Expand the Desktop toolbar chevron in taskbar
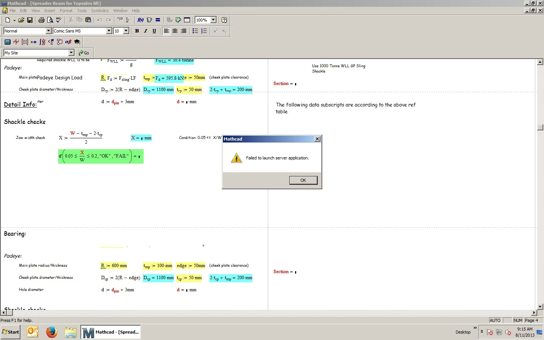This screenshot has width=544, height=340. 475,328
